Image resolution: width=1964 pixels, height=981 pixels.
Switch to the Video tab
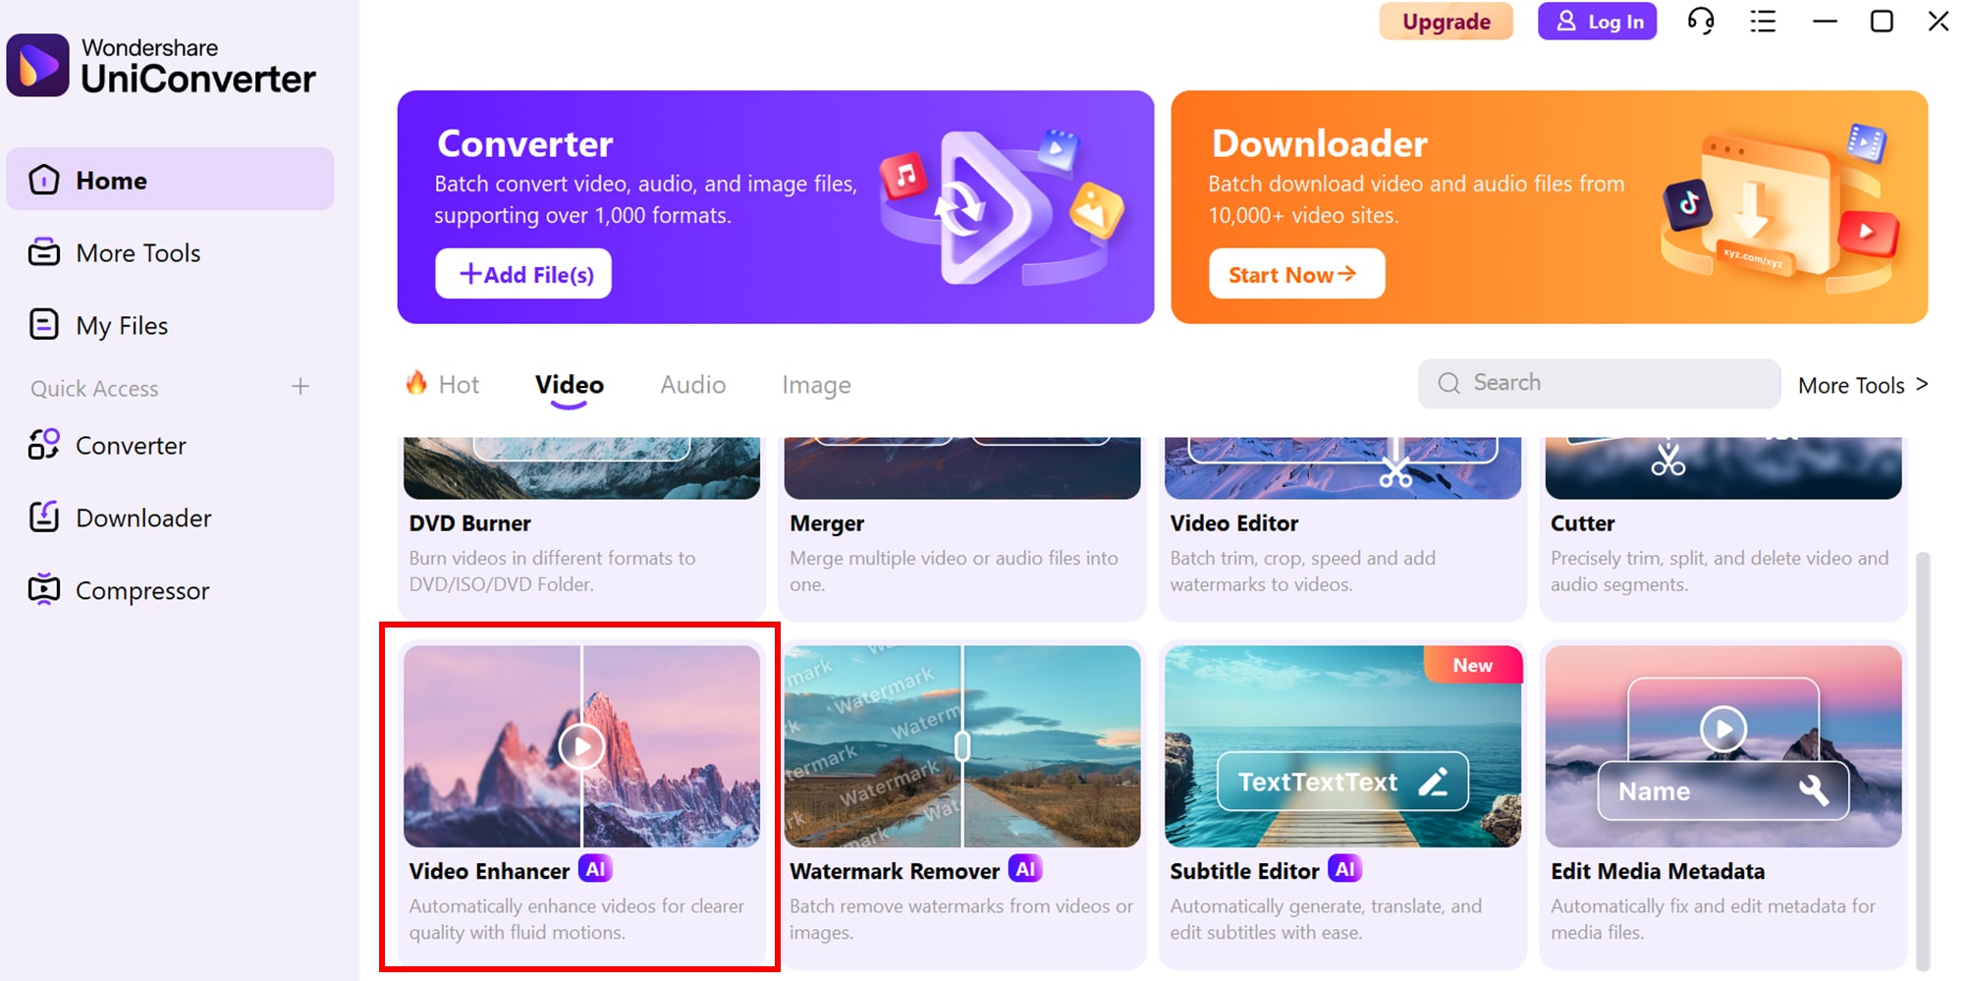(570, 384)
